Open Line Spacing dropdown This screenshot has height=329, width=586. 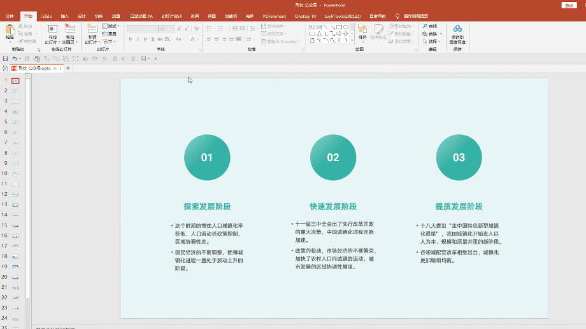pos(254,29)
